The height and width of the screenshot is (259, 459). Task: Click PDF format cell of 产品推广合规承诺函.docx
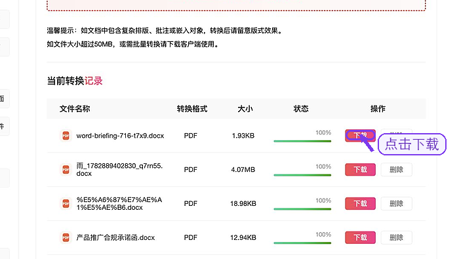pyautogui.click(x=191, y=237)
